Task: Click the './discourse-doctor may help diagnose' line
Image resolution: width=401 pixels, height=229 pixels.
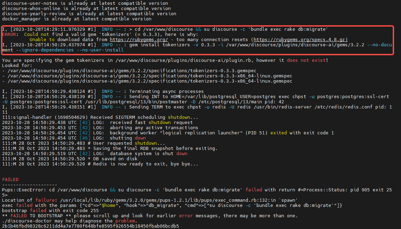Action: pos(69,221)
